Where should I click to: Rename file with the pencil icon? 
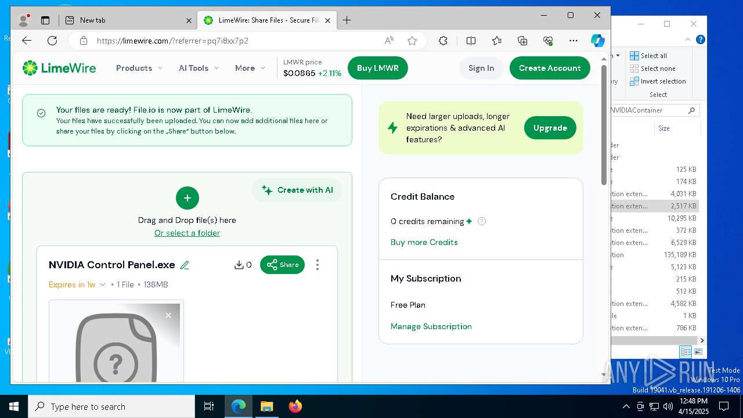(185, 265)
